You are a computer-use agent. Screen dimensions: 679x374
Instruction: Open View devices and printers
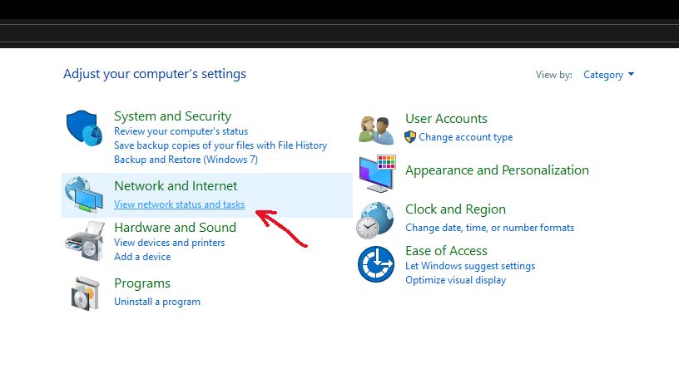(x=169, y=243)
